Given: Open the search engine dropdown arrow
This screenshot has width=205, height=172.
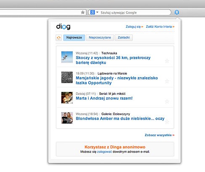Looking at the screenshot, I should point(97,12).
